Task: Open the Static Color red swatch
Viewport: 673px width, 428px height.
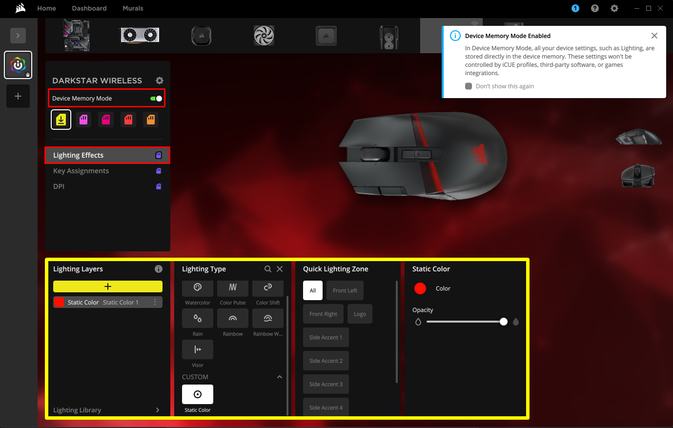Action: 420,288
